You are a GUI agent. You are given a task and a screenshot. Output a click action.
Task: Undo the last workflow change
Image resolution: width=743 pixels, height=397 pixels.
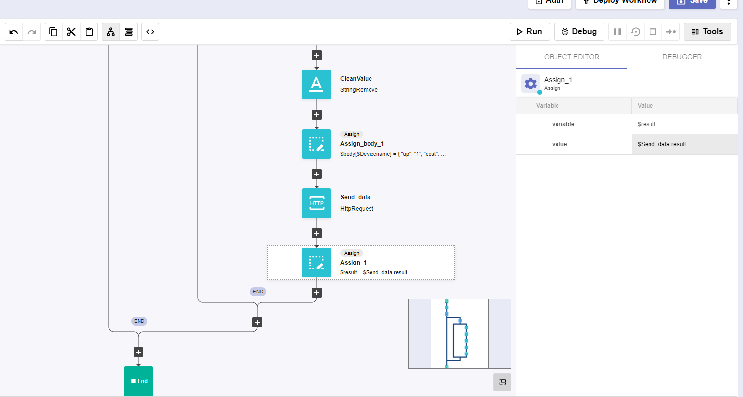[x=14, y=32]
